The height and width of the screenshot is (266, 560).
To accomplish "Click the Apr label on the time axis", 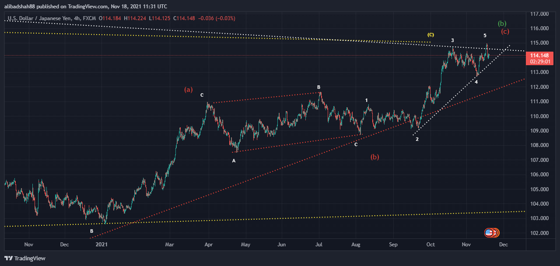I will pos(209,245).
